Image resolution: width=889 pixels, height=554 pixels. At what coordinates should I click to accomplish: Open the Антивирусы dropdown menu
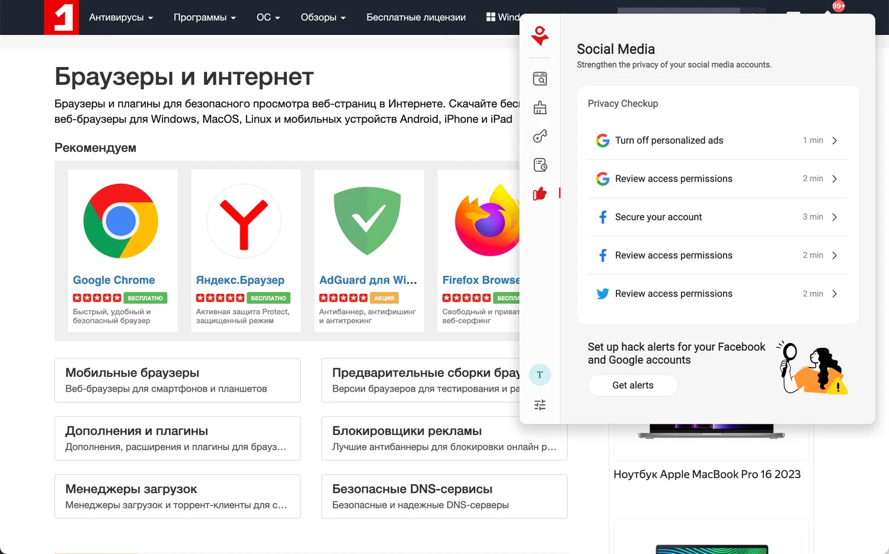(121, 17)
